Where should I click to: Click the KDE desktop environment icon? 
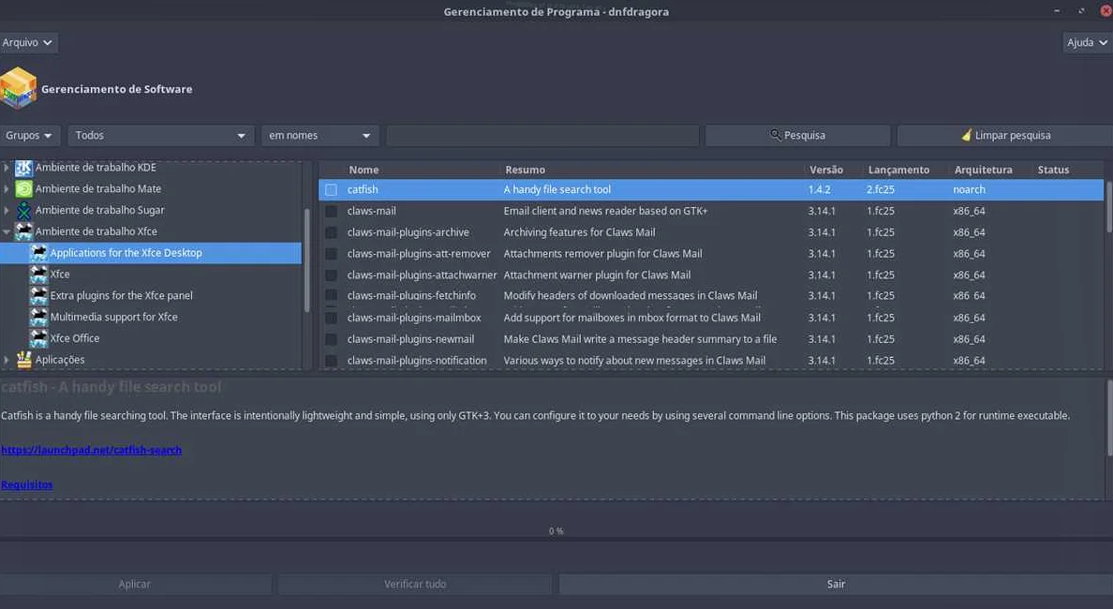coord(23,168)
